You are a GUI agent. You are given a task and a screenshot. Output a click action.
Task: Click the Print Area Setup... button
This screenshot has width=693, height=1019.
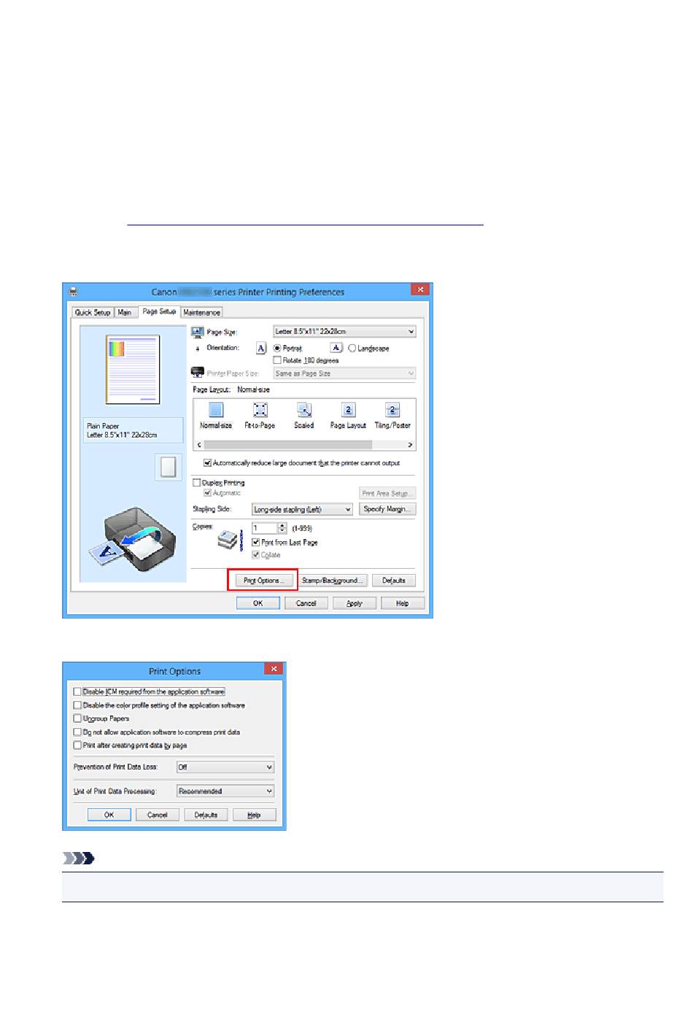(387, 493)
